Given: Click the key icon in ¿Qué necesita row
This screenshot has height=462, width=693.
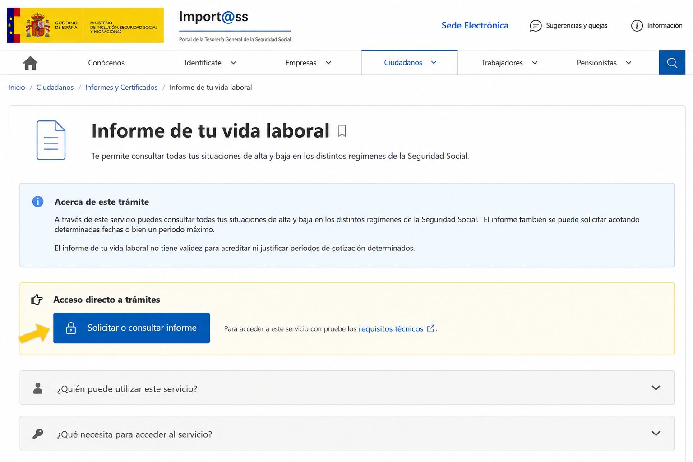Looking at the screenshot, I should (x=38, y=434).
